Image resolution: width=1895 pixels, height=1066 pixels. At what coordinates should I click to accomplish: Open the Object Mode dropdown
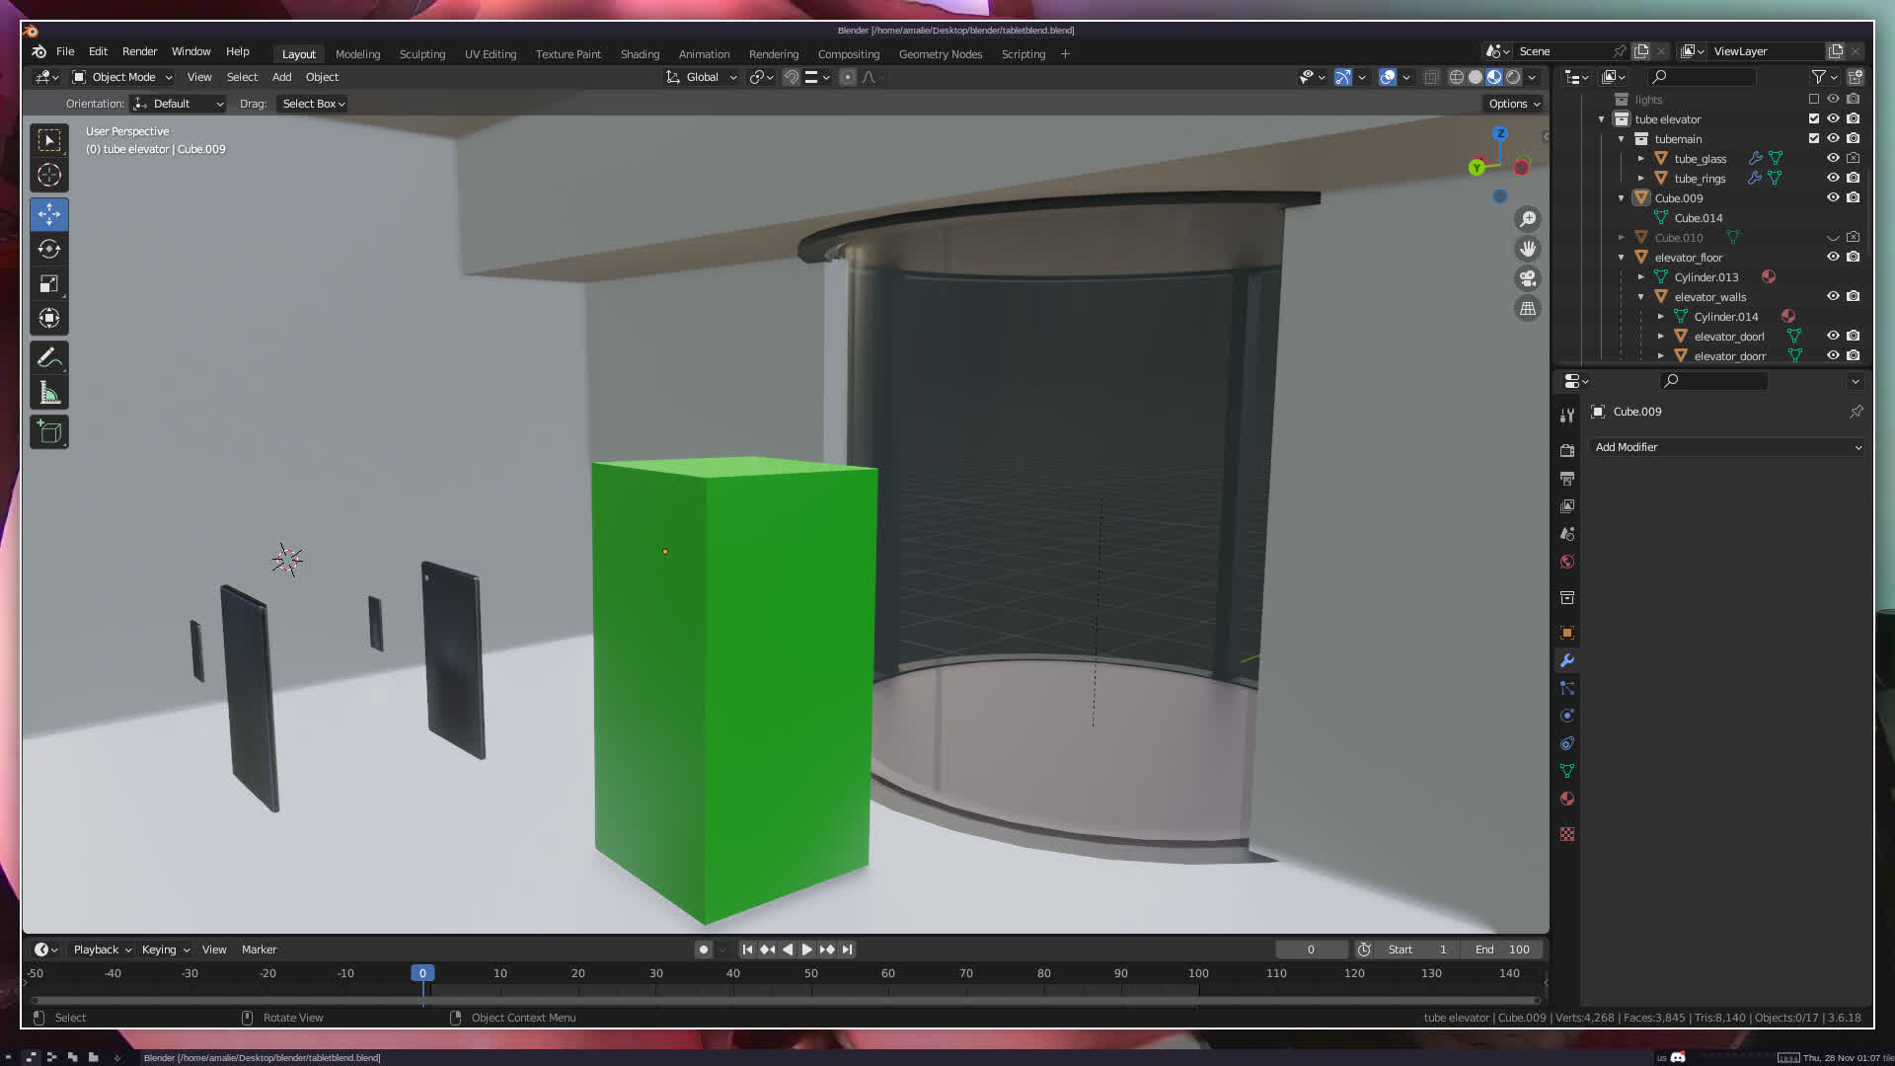point(122,77)
